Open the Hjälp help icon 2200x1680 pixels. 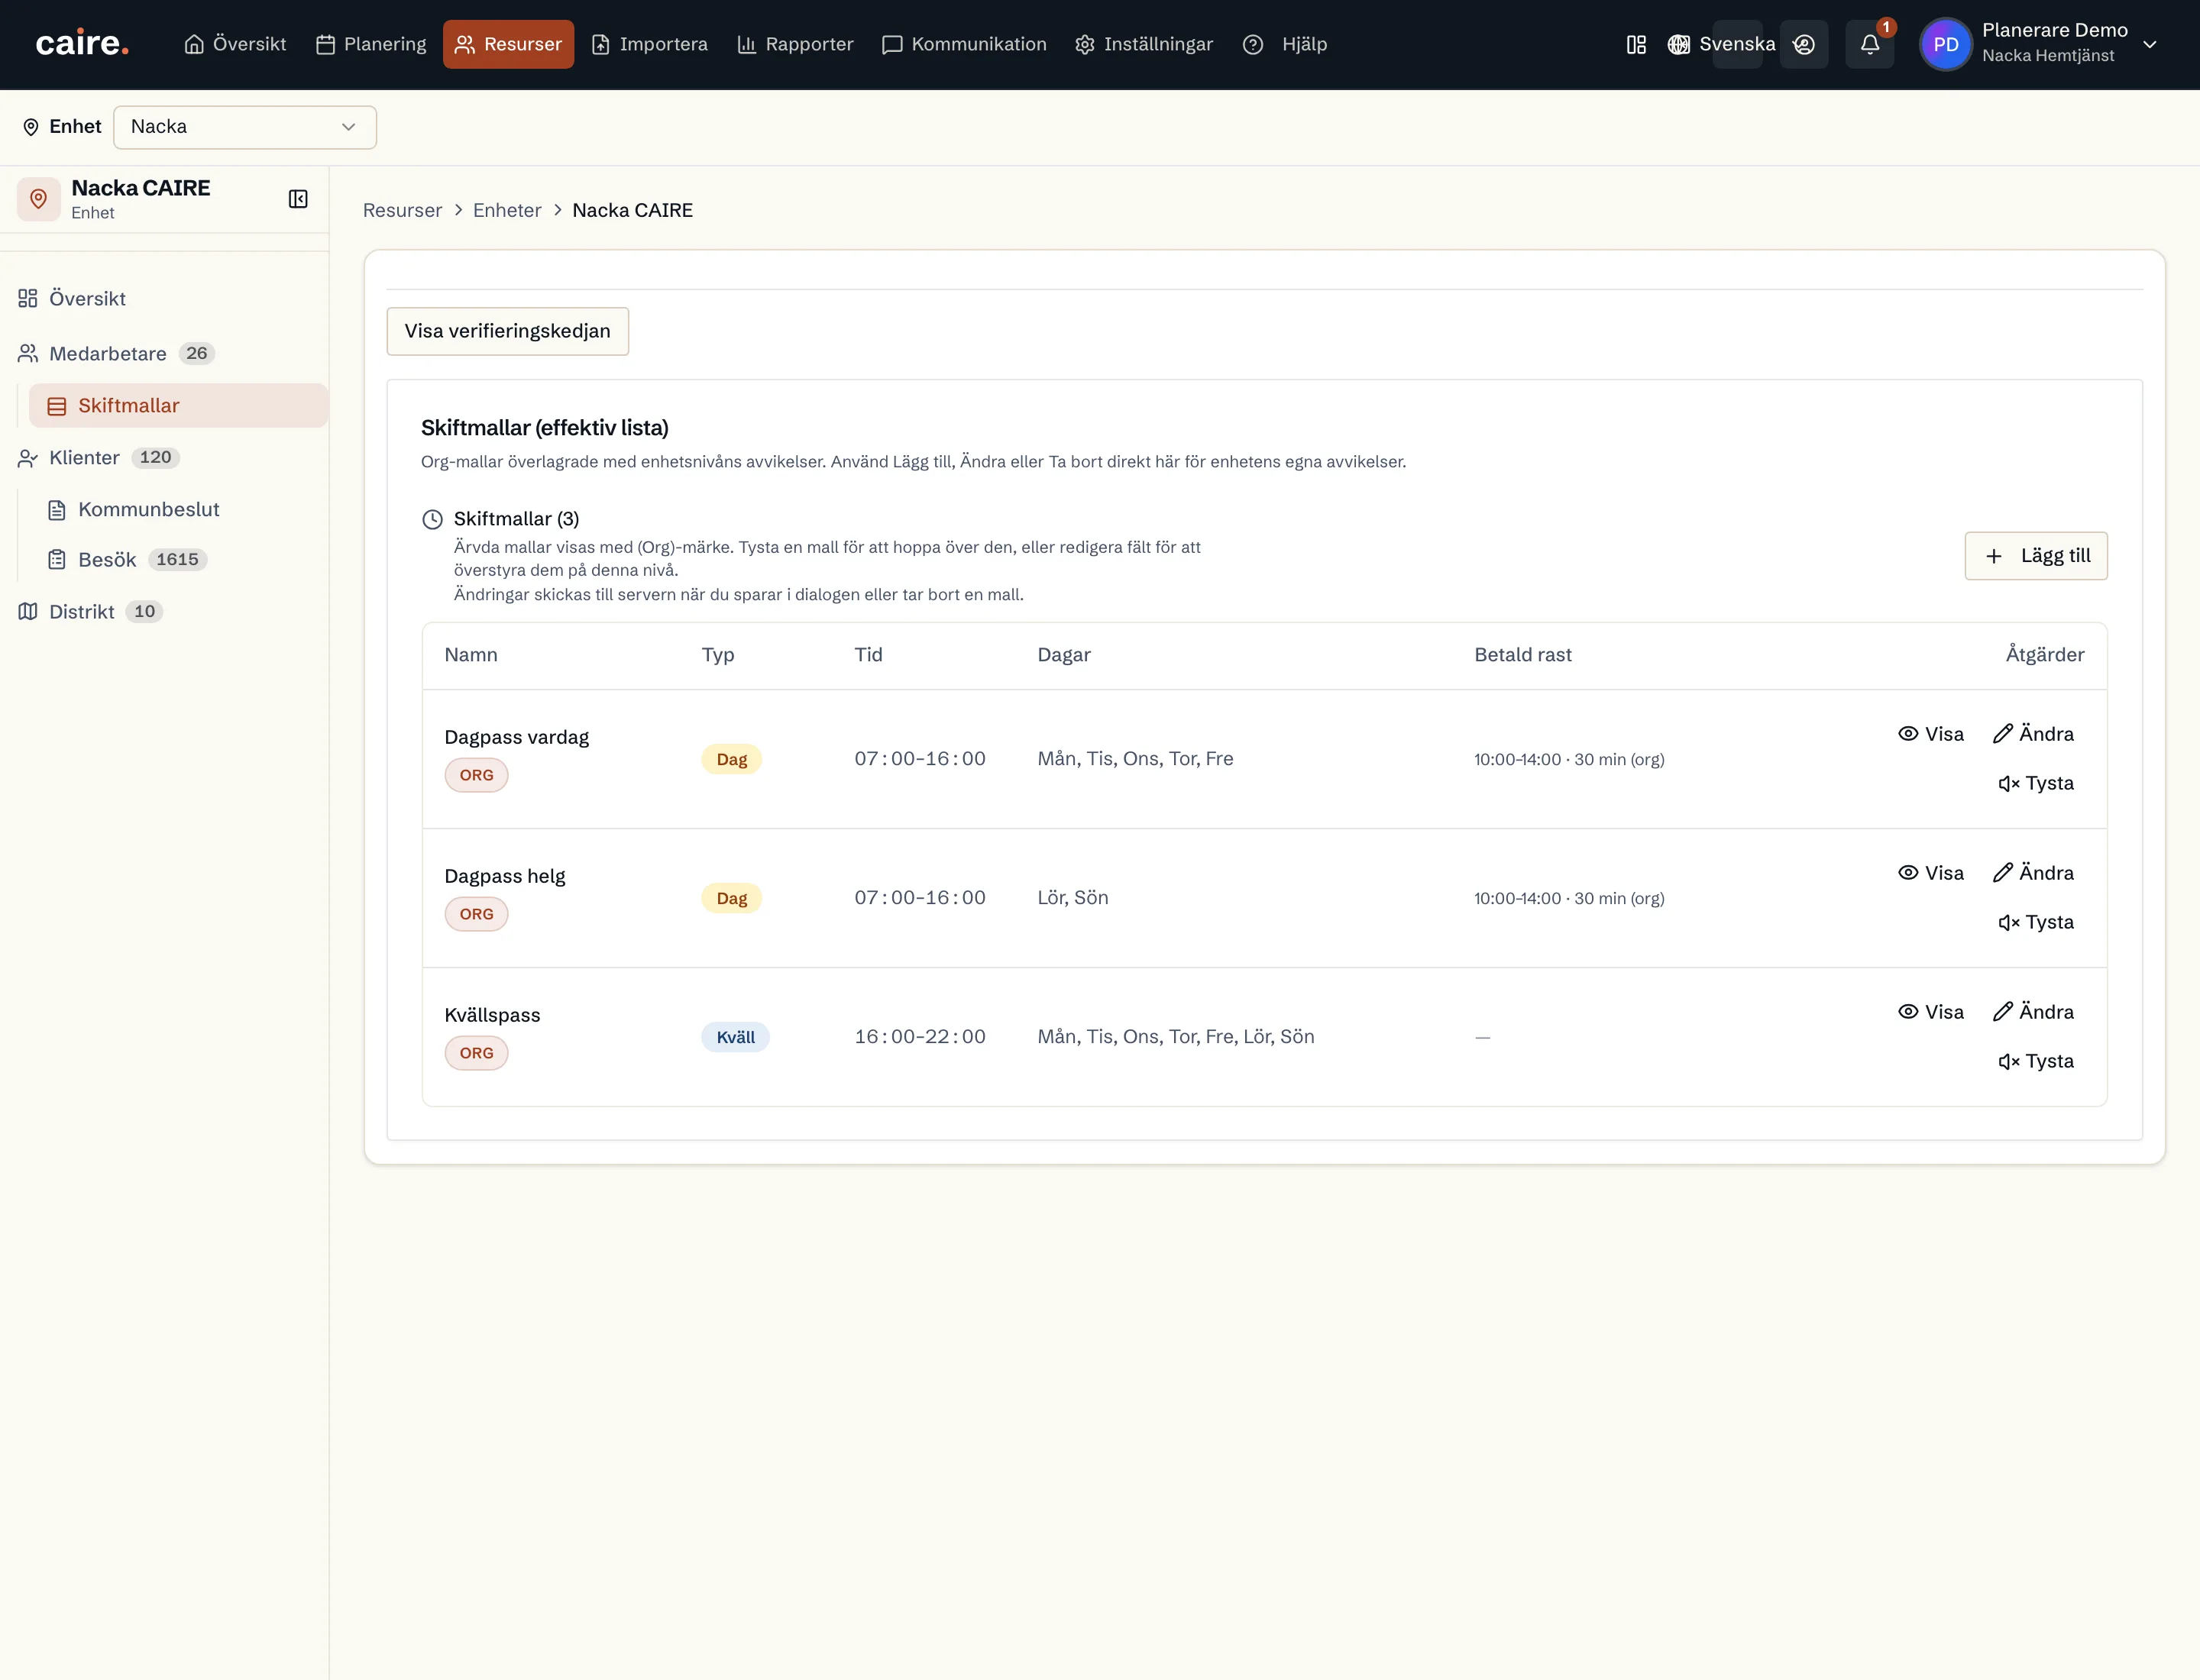click(1253, 44)
